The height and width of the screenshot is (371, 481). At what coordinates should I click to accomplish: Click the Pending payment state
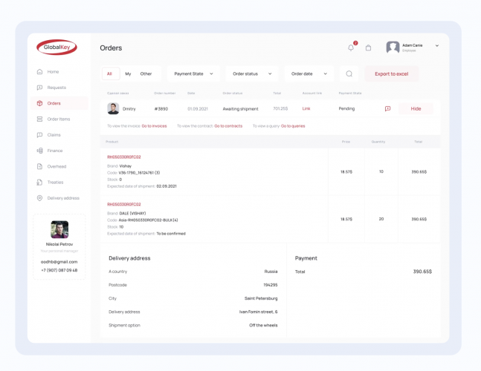click(x=346, y=108)
